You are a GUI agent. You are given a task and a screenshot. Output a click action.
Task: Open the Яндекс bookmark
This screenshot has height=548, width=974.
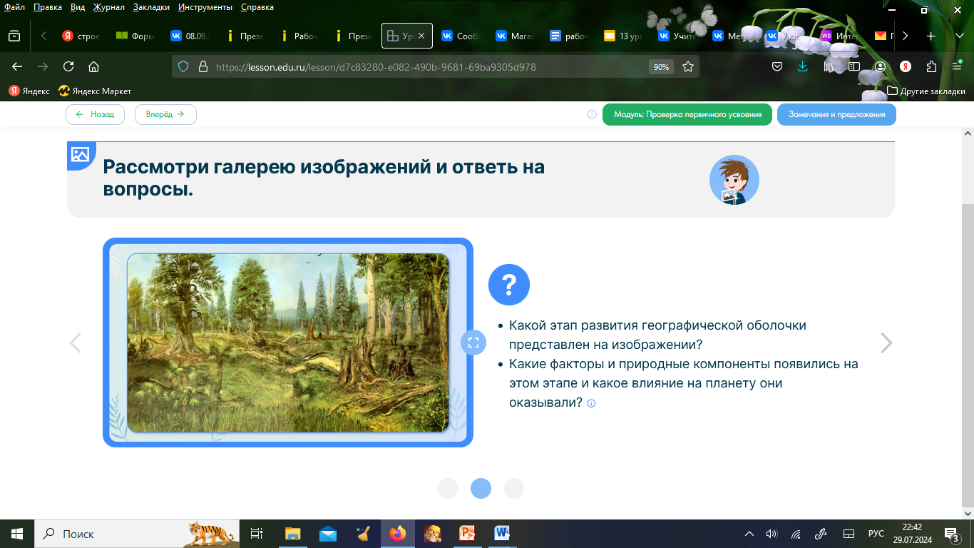[29, 91]
